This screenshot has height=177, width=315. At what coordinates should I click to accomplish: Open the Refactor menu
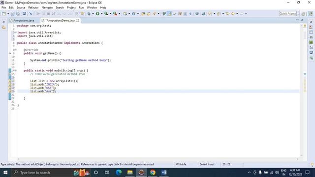coord(33,8)
